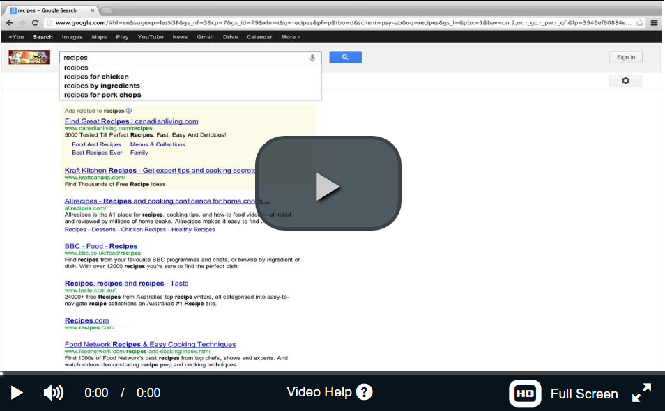Image resolution: width=665 pixels, height=411 pixels.
Task: Open Find Great Recipes canadianliving.com link
Action: [132, 121]
